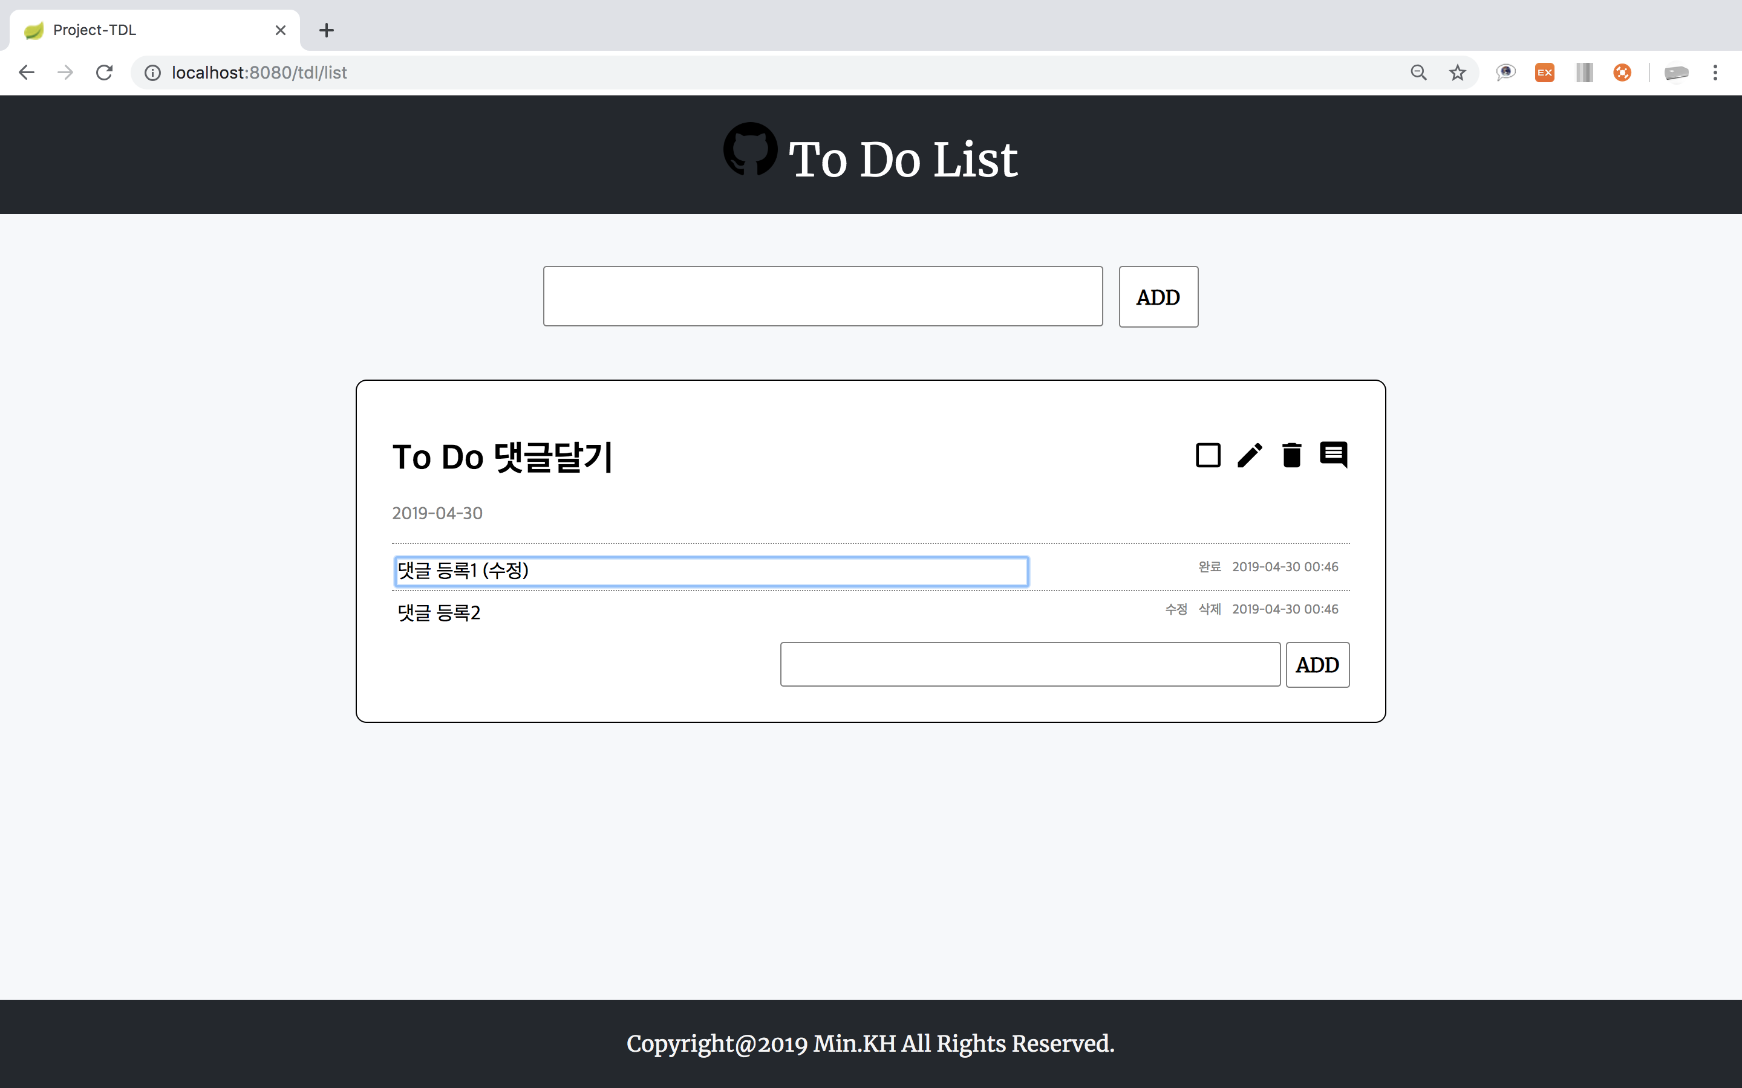The image size is (1742, 1088).
Task: Click the To Do 댓글달기 task title
Action: coord(503,456)
